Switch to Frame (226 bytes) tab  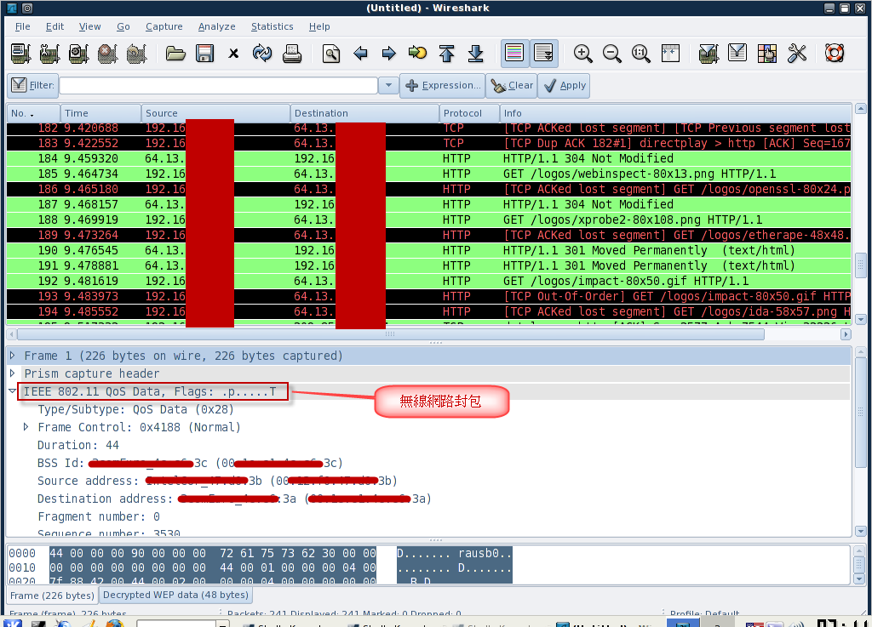(52, 596)
